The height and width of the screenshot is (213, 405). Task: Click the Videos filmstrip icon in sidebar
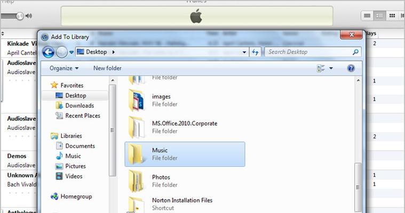coord(59,176)
